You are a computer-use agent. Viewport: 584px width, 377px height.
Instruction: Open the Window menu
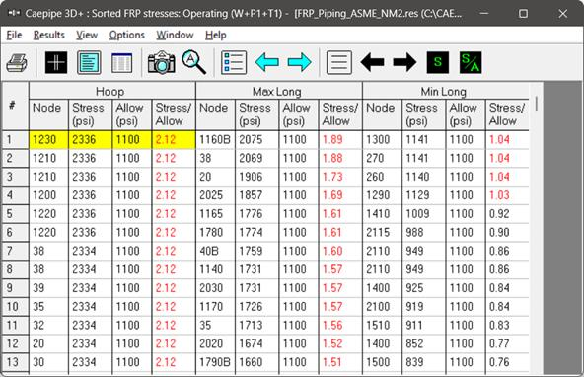click(x=175, y=35)
